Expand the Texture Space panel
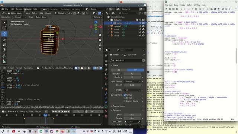The width and height of the screenshot is (238, 134). pos(119,106)
